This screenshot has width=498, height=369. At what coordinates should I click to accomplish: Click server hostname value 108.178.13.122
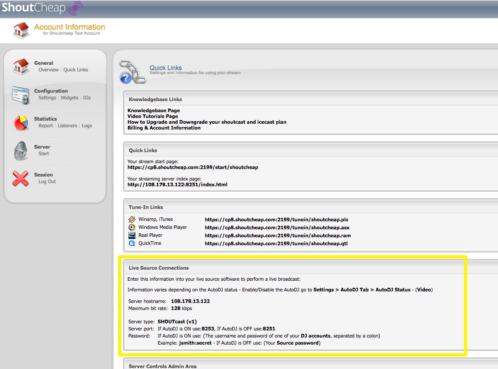[190, 301]
